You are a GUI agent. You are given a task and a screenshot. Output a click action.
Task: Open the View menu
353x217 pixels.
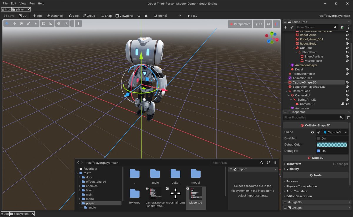23,4
